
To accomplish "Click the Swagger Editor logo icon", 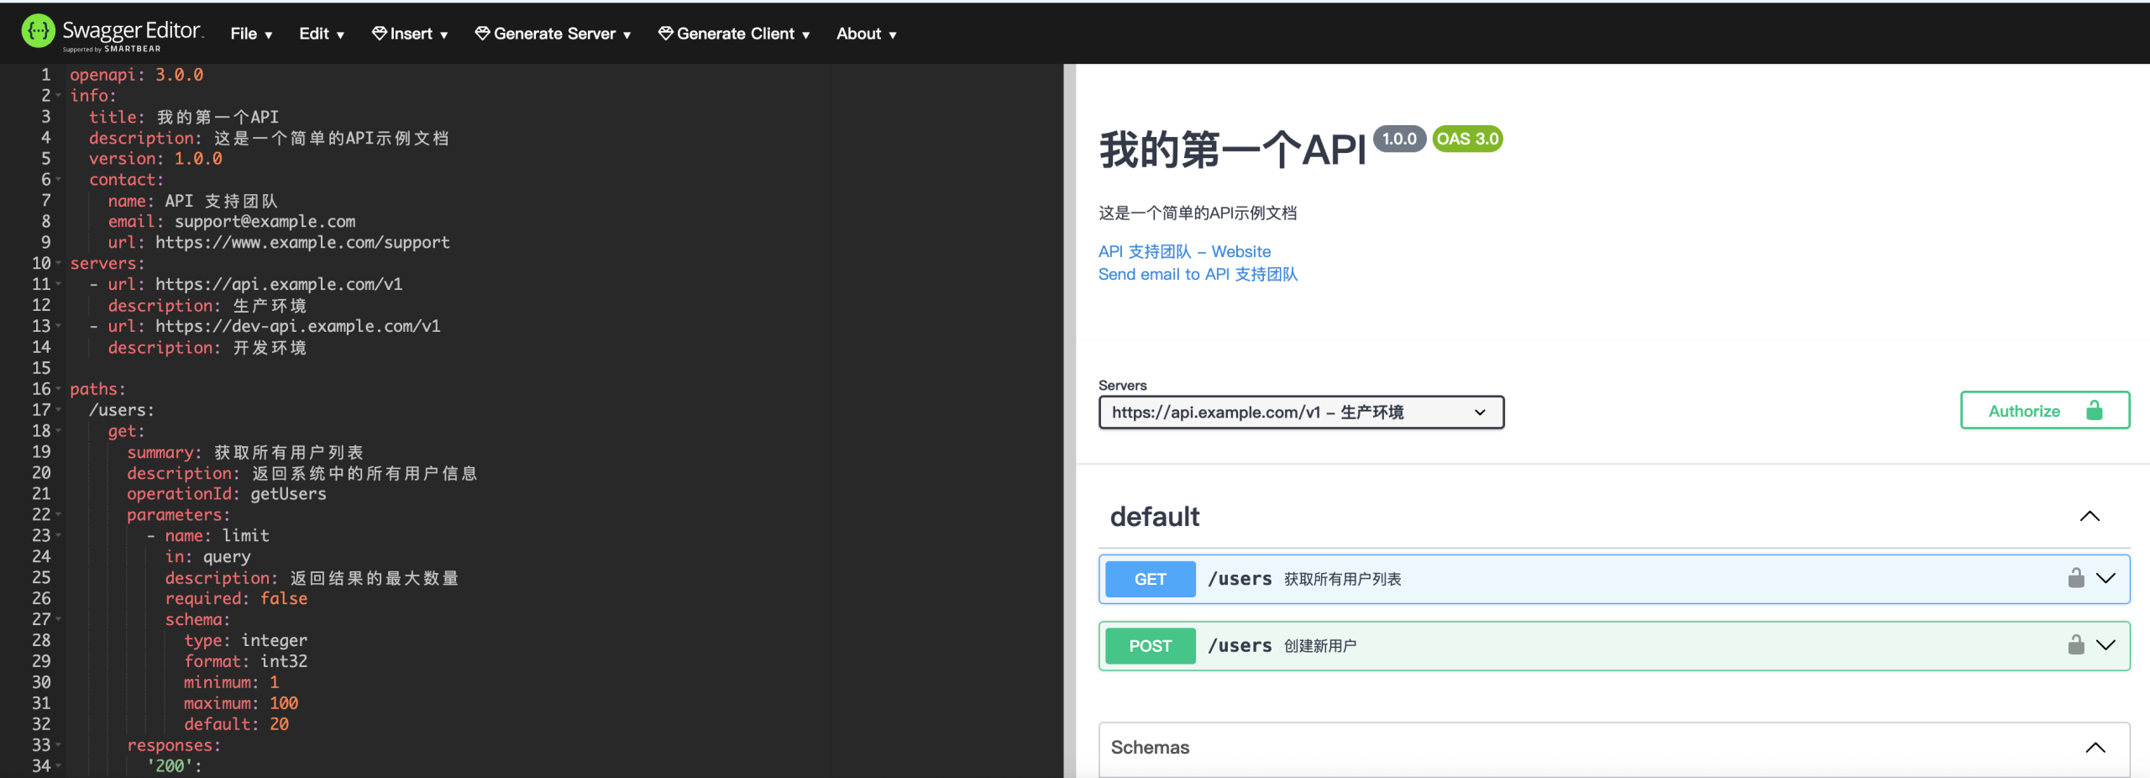I will click(38, 32).
